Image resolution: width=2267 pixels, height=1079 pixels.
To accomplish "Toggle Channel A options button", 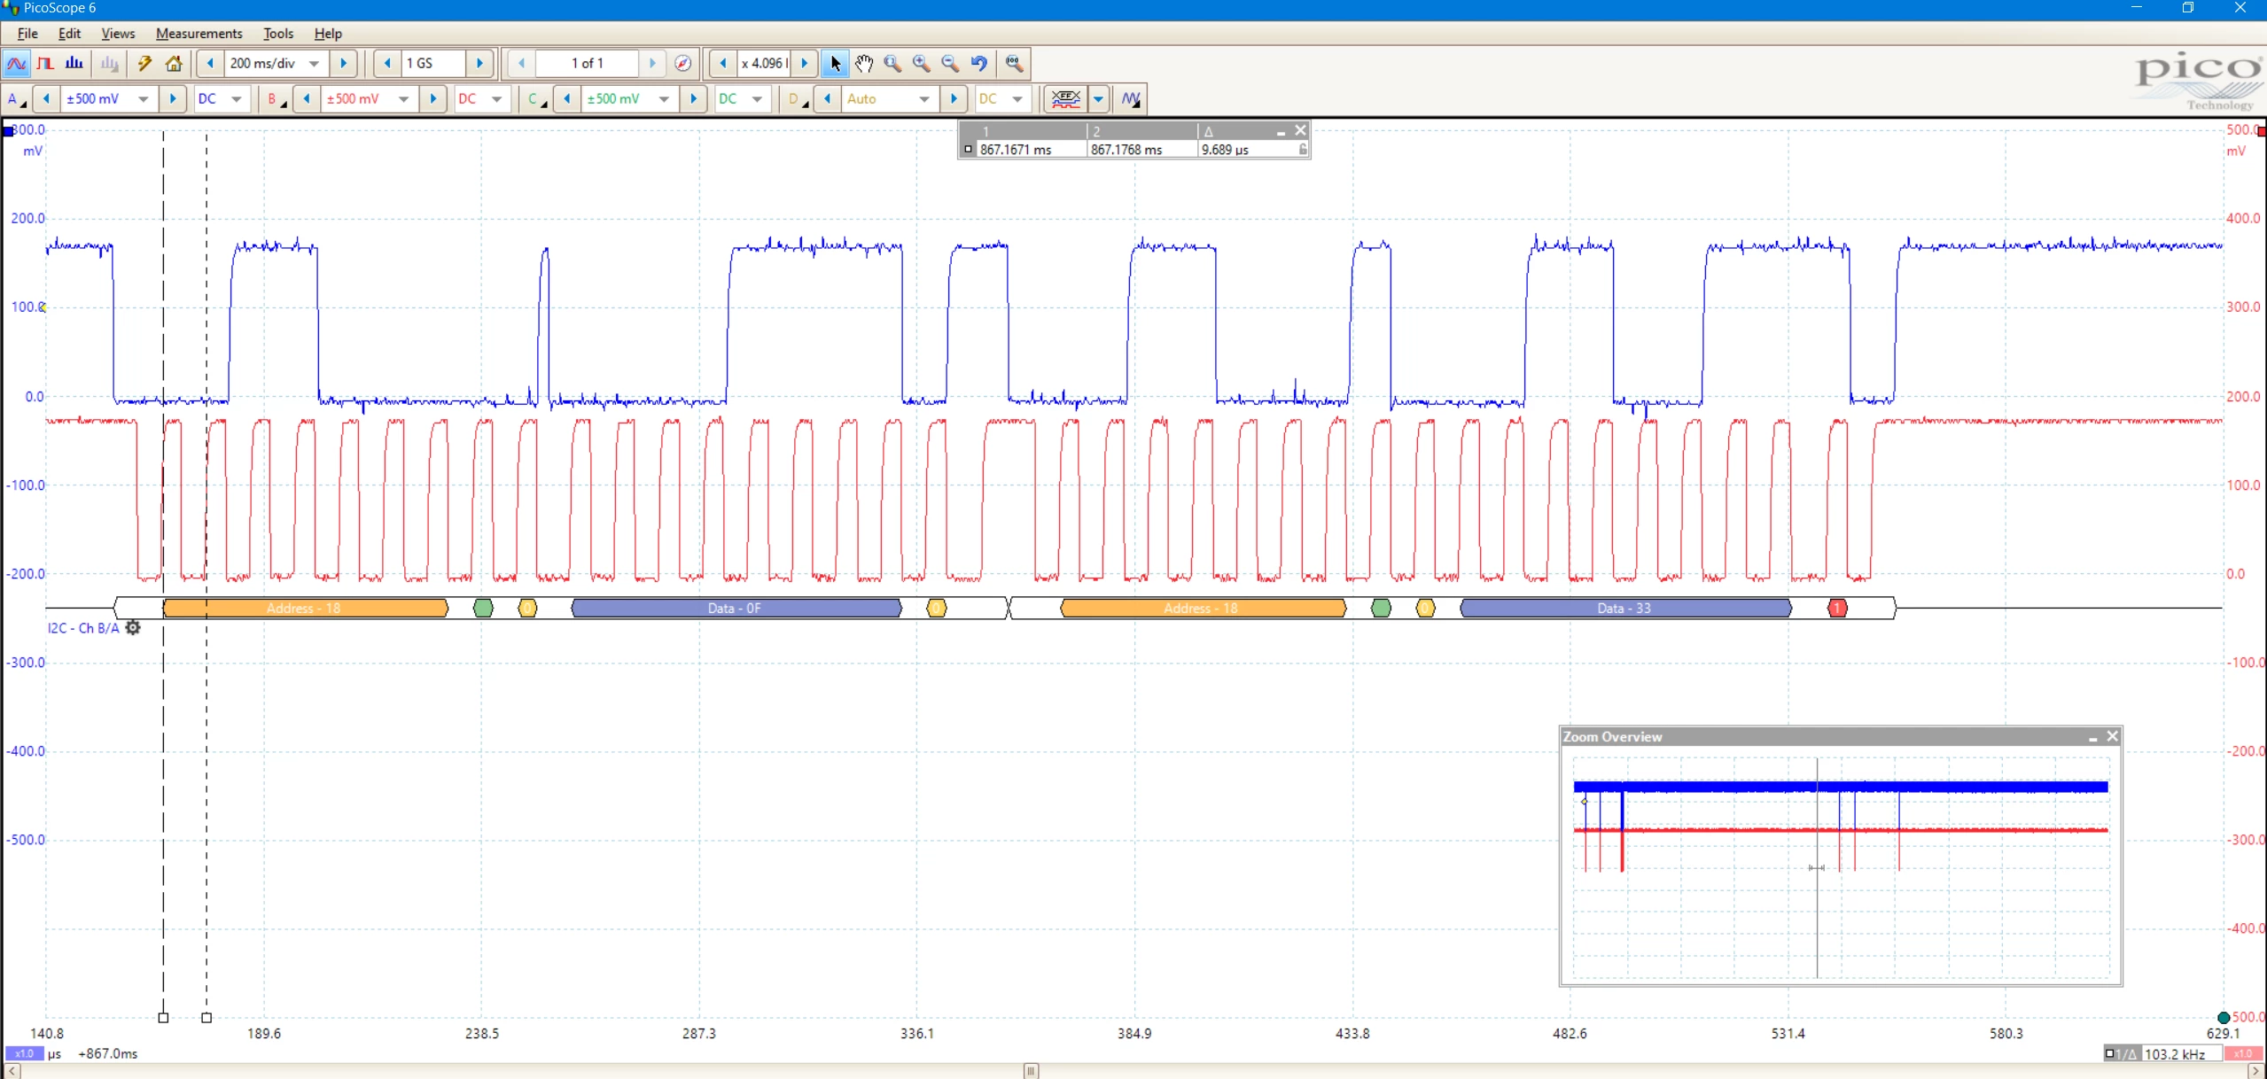I will (x=16, y=99).
